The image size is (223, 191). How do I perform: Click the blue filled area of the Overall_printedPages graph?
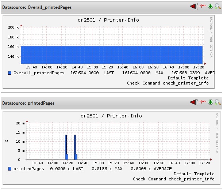(x=111, y=55)
